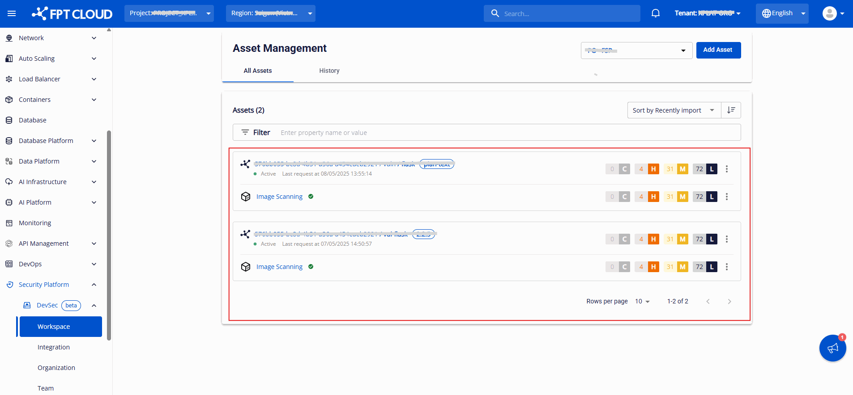The height and width of the screenshot is (395, 853).
Task: Switch to the History tab
Action: (x=329, y=71)
